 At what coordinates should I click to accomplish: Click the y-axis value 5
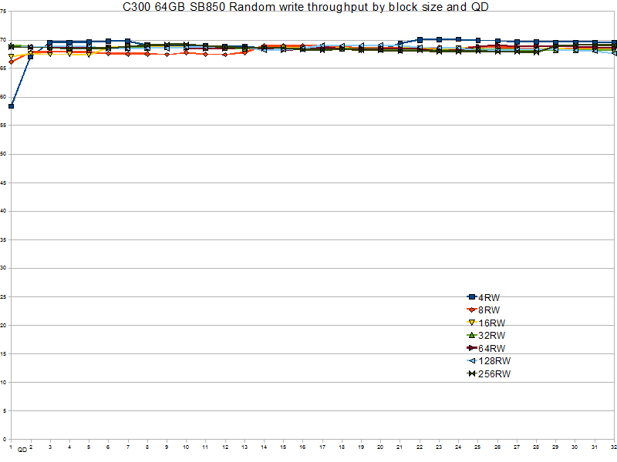[x=4, y=411]
